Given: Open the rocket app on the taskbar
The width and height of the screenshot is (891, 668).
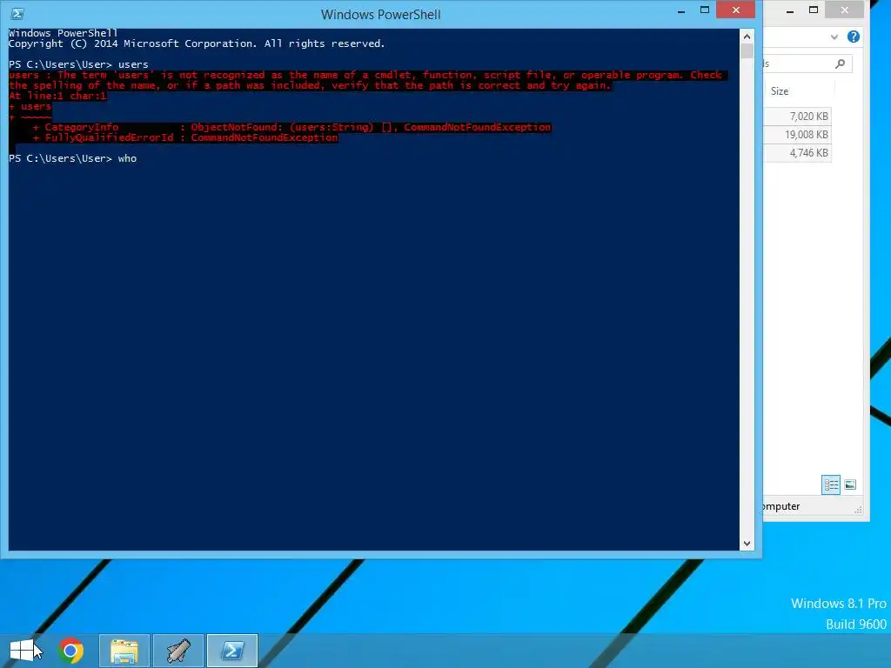Looking at the screenshot, I should (x=178, y=651).
